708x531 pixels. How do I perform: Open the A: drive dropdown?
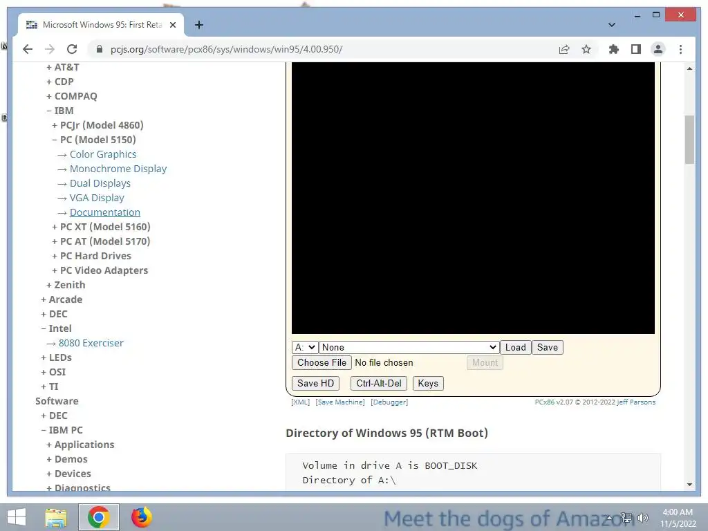pyautogui.click(x=305, y=347)
